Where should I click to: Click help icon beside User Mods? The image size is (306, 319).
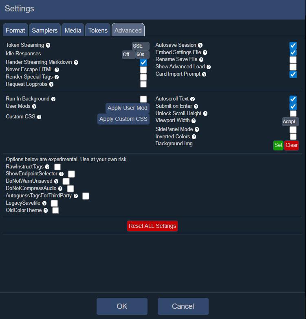point(34,107)
